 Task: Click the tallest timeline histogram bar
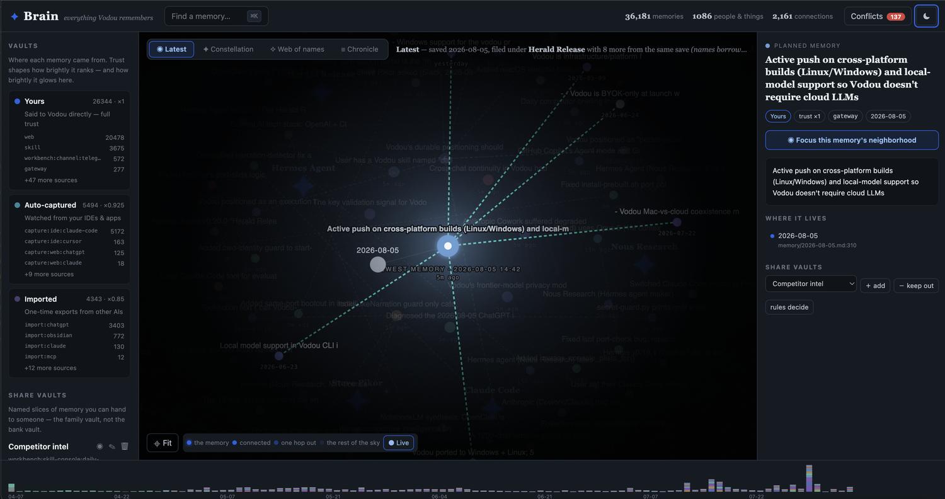click(x=809, y=478)
